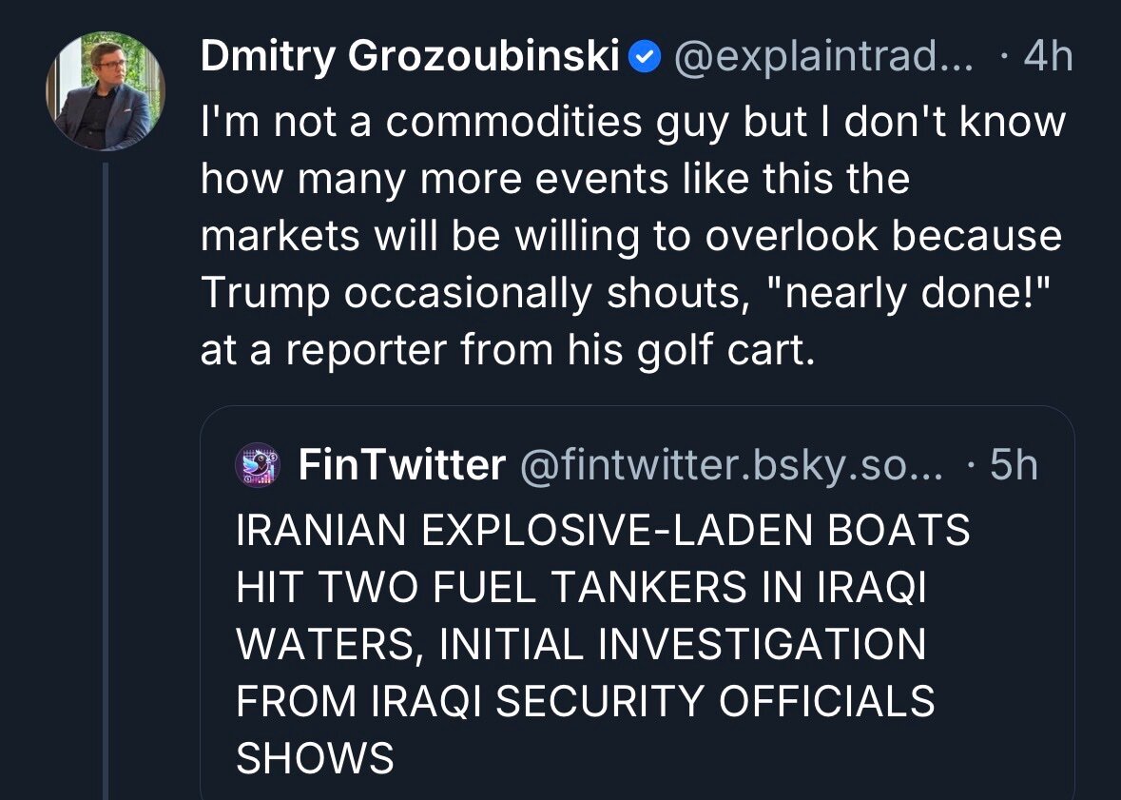Click the FinTwitter avatar icon
The image size is (1121, 800).
(x=258, y=466)
